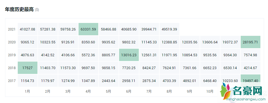Click the 2021 April cell 63331.59

[88, 29]
